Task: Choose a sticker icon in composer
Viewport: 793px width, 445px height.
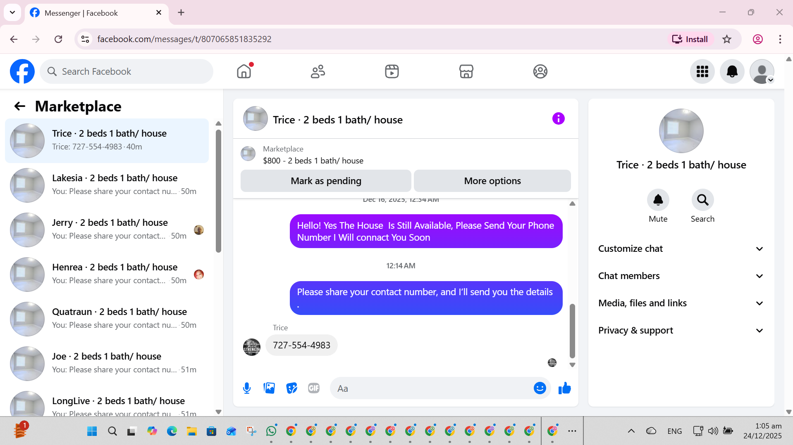Action: 291,388
